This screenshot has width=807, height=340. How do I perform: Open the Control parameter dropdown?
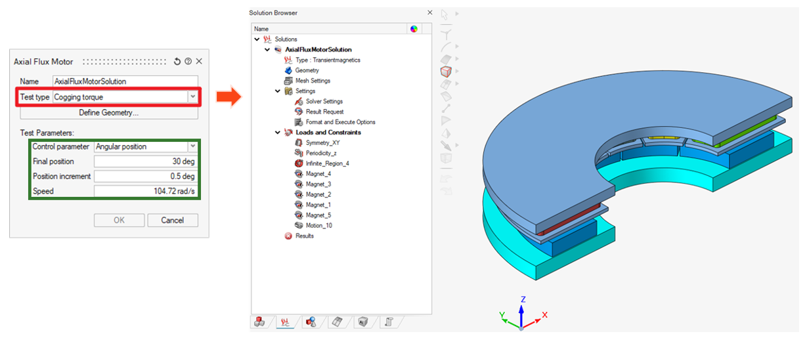pyautogui.click(x=192, y=146)
